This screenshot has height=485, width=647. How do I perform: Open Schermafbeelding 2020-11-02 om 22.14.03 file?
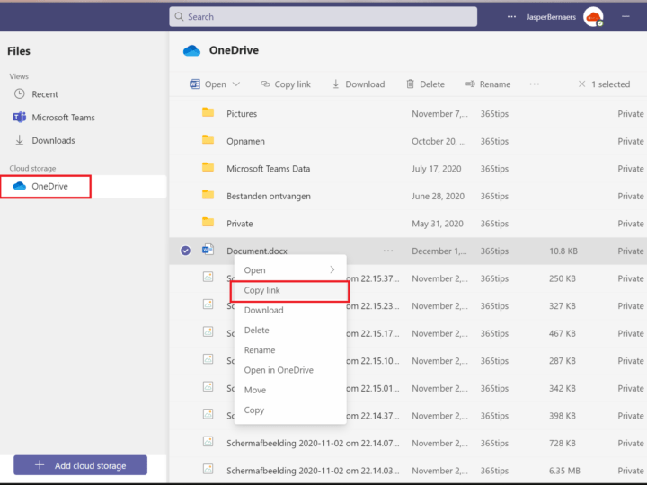click(313, 471)
